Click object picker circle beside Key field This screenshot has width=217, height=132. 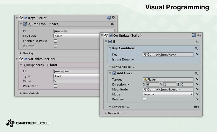(x=197, y=54)
